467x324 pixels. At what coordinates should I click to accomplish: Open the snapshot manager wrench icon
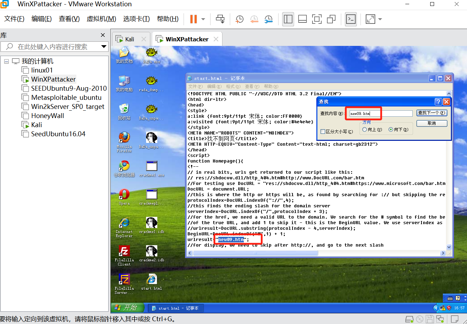268,19
